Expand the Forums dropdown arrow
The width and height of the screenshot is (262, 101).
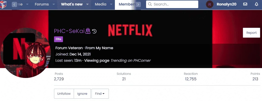54,4
